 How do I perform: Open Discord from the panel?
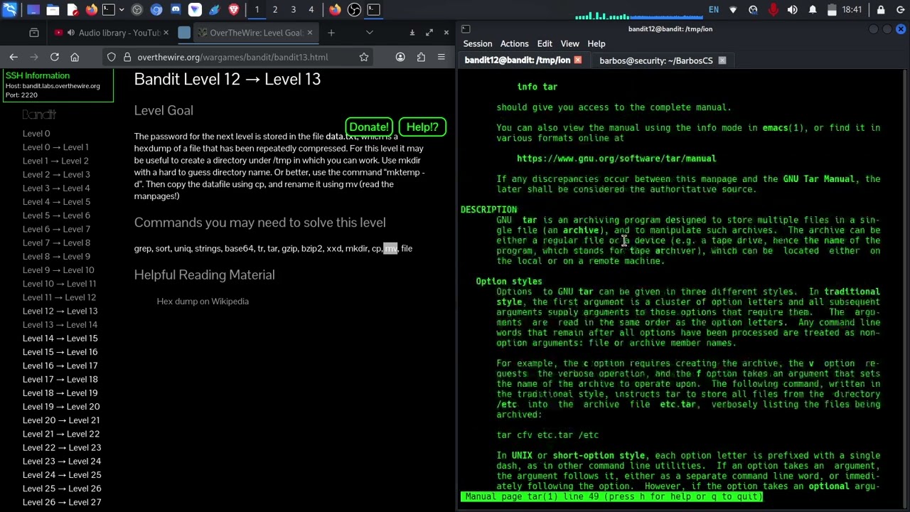pos(176,10)
